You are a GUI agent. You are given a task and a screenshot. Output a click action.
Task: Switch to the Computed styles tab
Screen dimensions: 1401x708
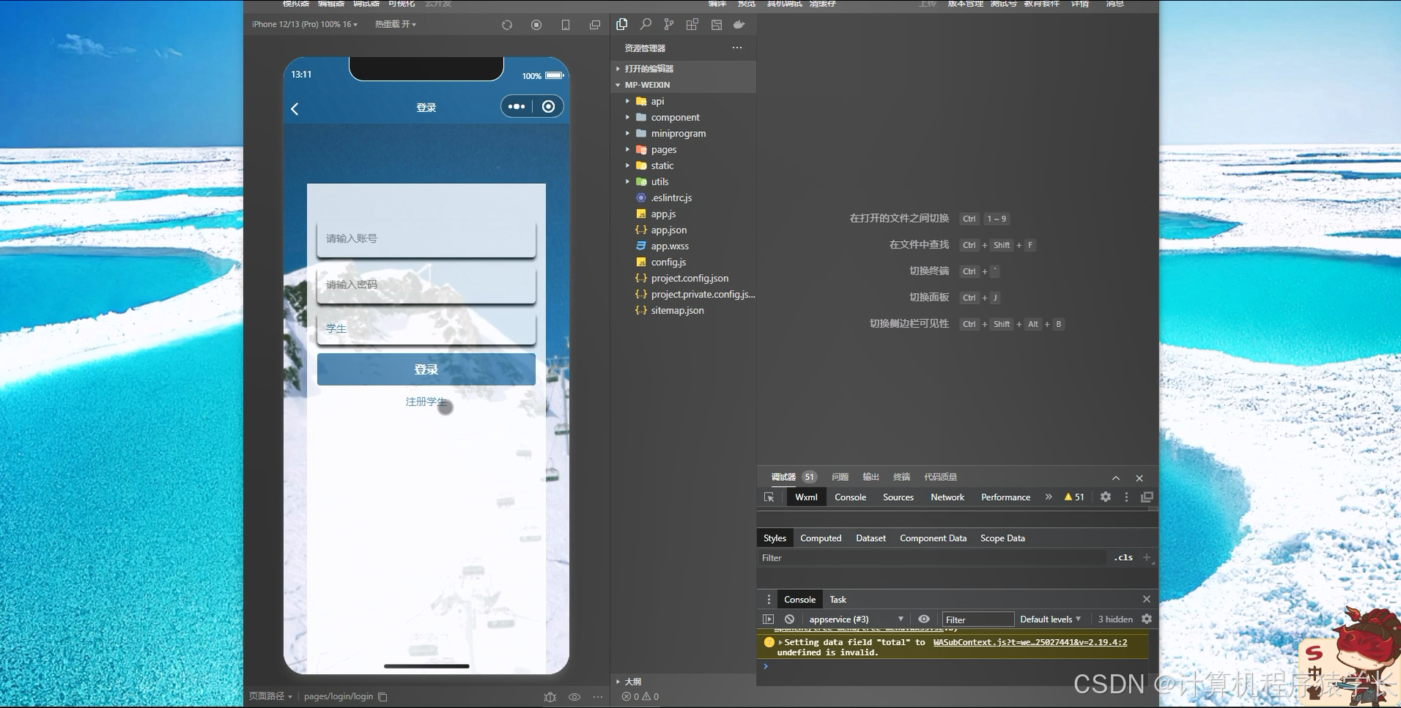(x=821, y=538)
